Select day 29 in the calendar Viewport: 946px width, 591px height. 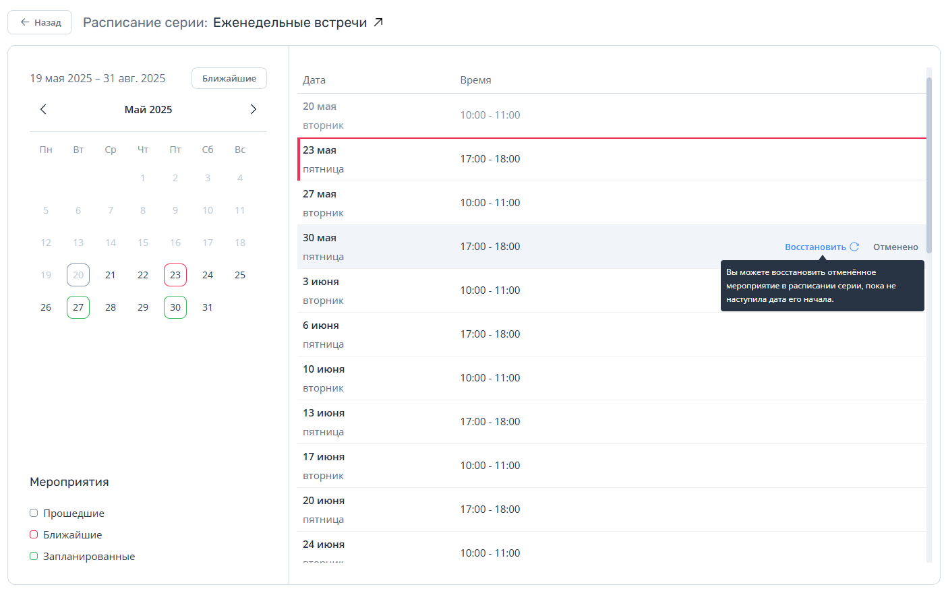(143, 307)
